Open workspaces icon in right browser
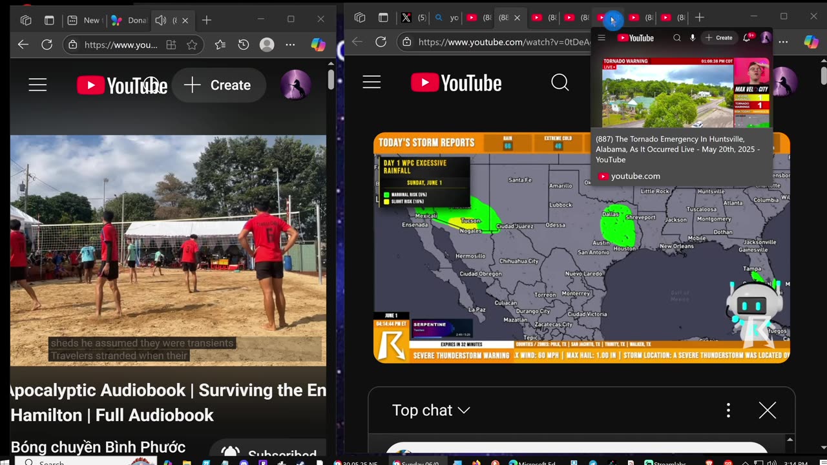The height and width of the screenshot is (465, 827). 360,17
